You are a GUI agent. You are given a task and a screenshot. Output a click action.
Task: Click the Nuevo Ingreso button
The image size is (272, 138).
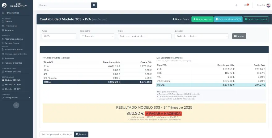click(202, 19)
